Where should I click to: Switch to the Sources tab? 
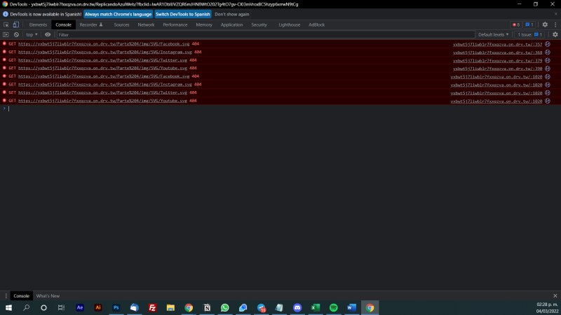[121, 24]
